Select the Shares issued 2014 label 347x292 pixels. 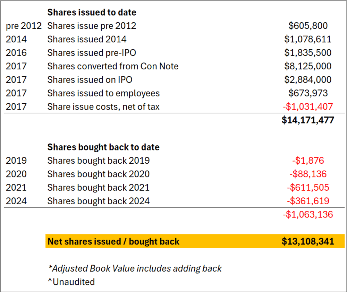tap(87, 39)
